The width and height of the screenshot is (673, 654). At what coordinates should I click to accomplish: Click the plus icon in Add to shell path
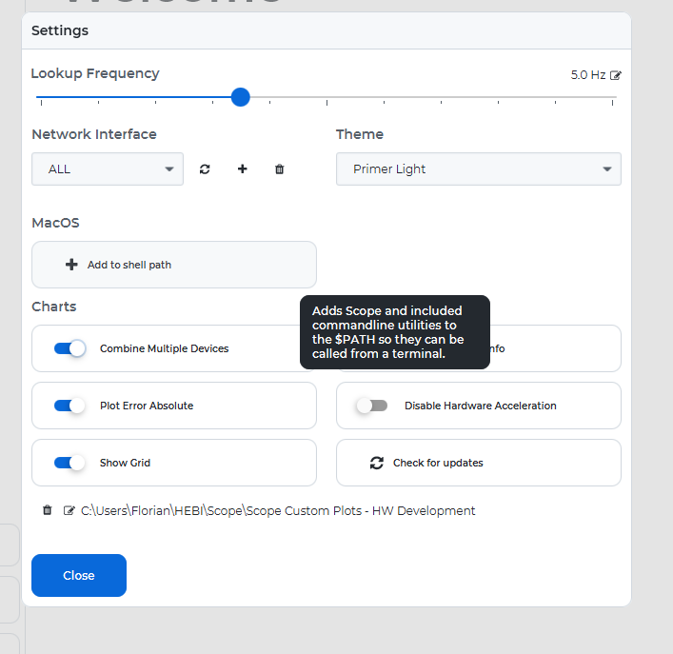pyautogui.click(x=71, y=265)
